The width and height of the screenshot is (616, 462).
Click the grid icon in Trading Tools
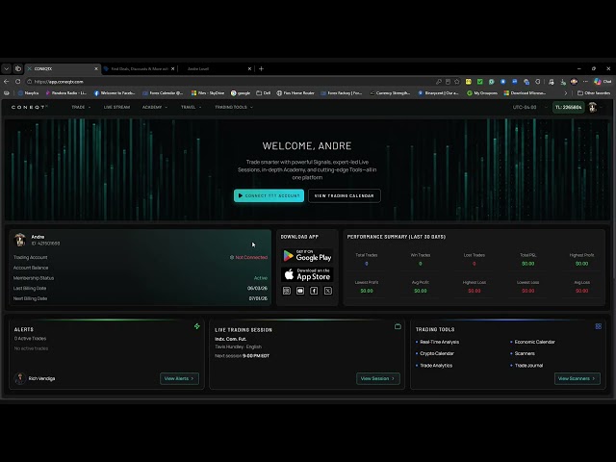tap(599, 326)
